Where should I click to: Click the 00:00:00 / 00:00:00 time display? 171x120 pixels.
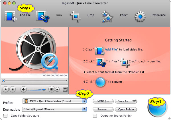55,75
